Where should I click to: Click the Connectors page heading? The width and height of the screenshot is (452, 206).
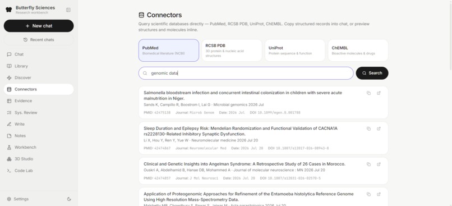164,15
